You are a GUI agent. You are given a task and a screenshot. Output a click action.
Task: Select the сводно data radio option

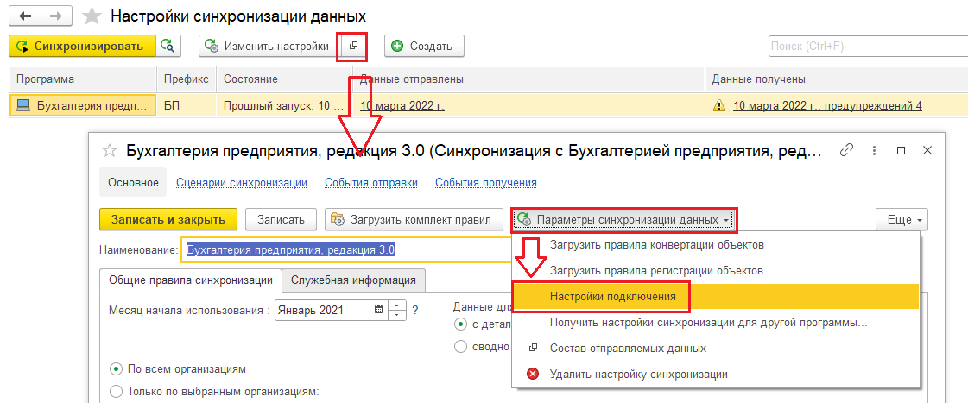460,346
